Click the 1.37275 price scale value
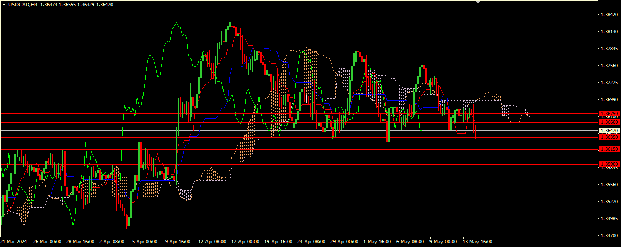 pos(610,83)
